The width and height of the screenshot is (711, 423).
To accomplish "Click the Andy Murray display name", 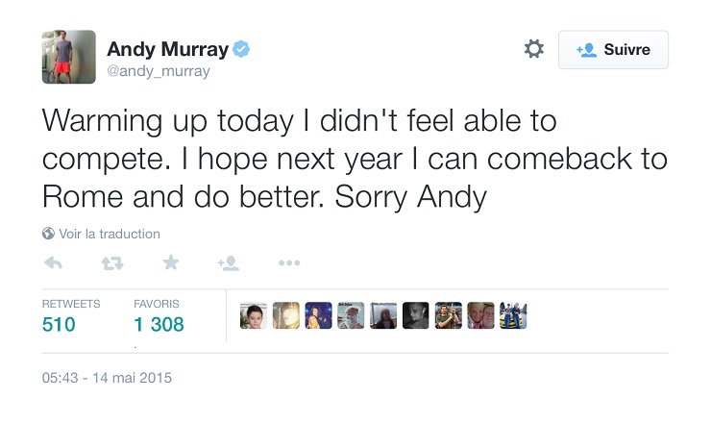I will (x=168, y=49).
